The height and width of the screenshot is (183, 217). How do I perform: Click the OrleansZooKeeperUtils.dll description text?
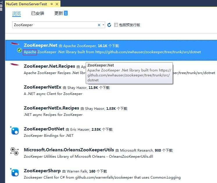coord(88,157)
